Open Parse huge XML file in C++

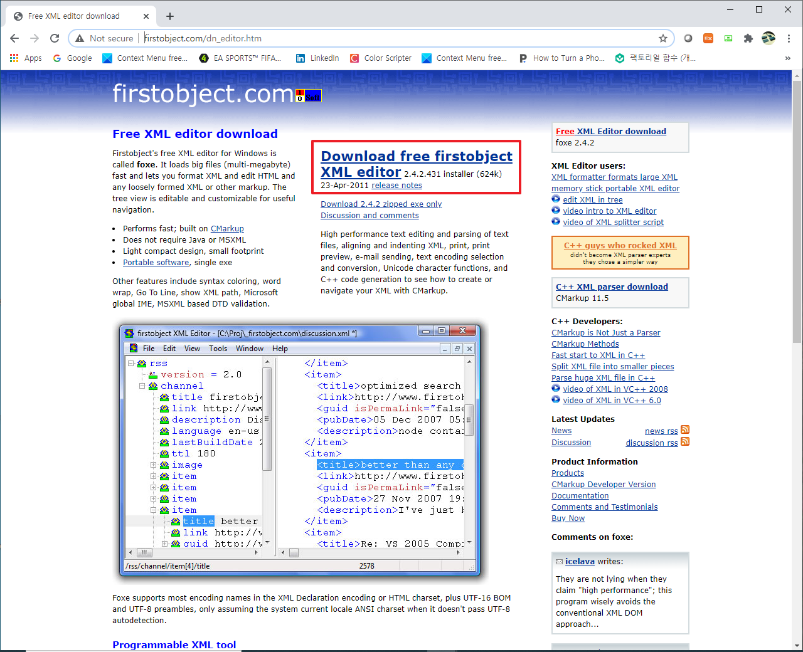(x=603, y=378)
